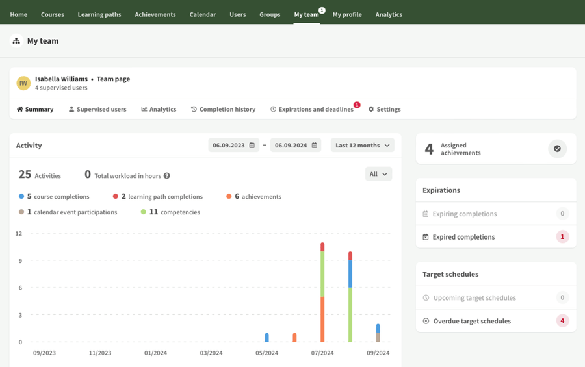
Task: Click the red count badge 1 for expired completions
Action: point(562,237)
